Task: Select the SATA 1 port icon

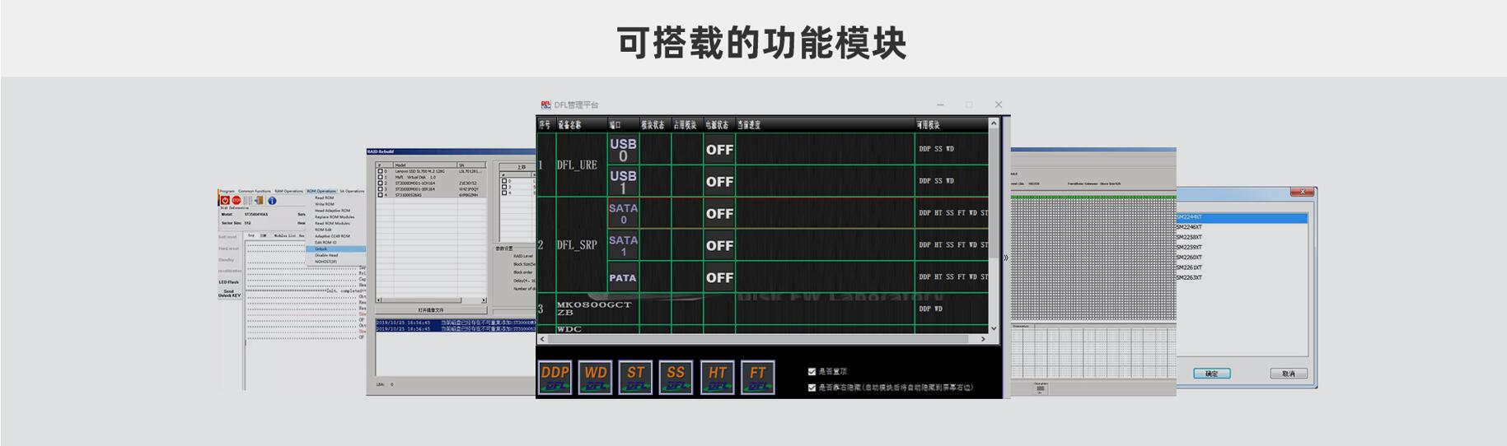Action: (623, 245)
